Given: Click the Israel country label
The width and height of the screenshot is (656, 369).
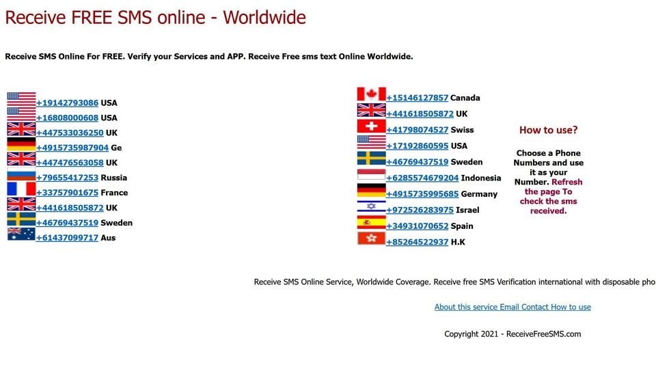Looking at the screenshot, I should [467, 210].
